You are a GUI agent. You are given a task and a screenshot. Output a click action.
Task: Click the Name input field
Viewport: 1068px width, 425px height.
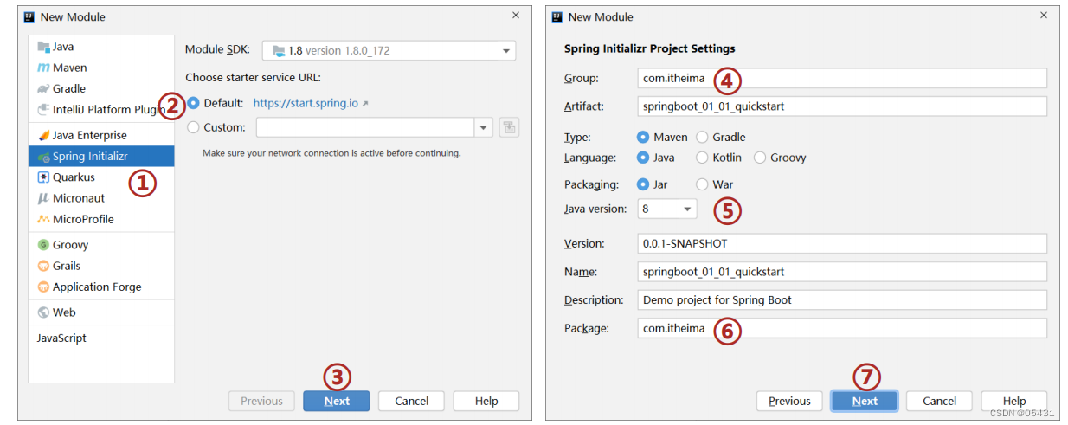coord(842,272)
